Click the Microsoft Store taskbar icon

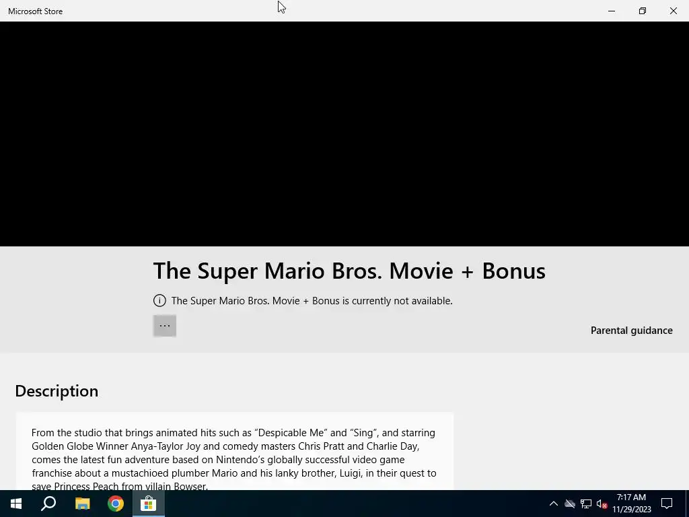click(x=149, y=504)
